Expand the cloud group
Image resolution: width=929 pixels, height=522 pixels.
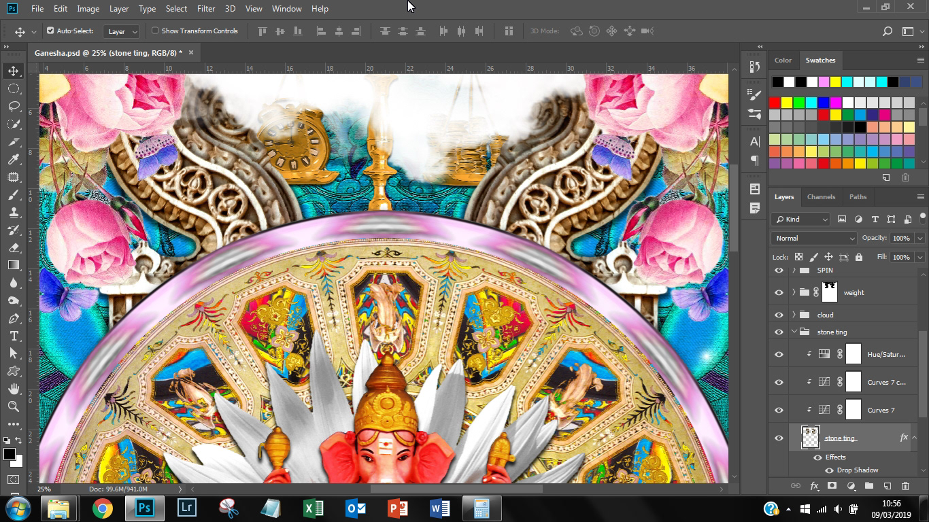pos(794,315)
